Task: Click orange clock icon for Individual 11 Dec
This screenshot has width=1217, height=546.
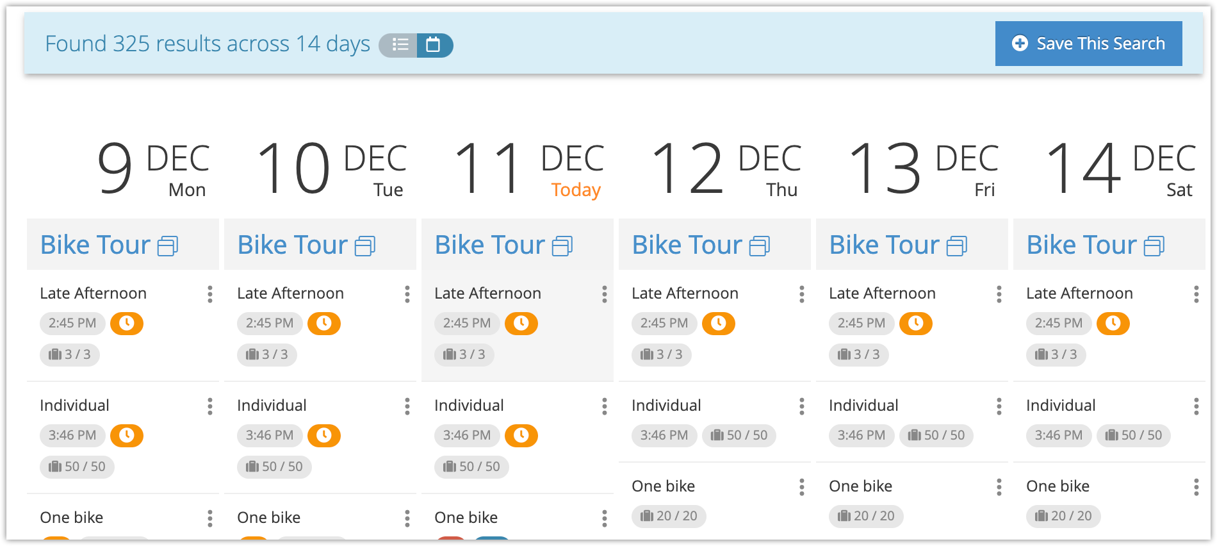Action: click(x=521, y=435)
